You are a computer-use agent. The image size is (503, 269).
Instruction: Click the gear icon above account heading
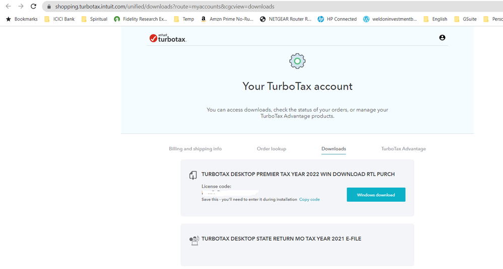[298, 61]
